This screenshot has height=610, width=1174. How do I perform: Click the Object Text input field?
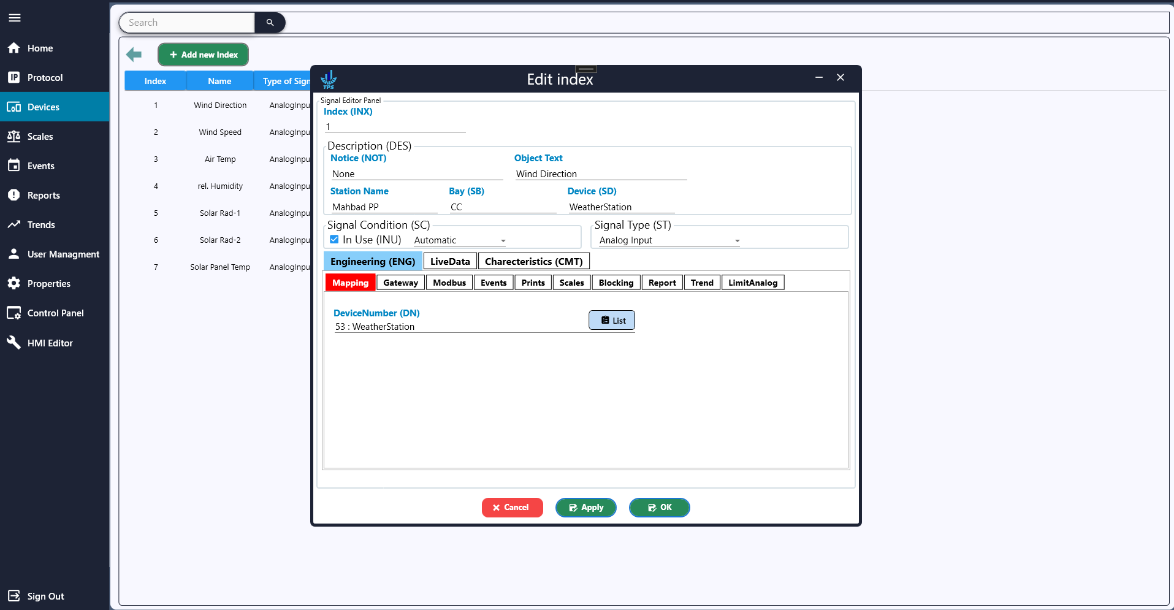[600, 174]
